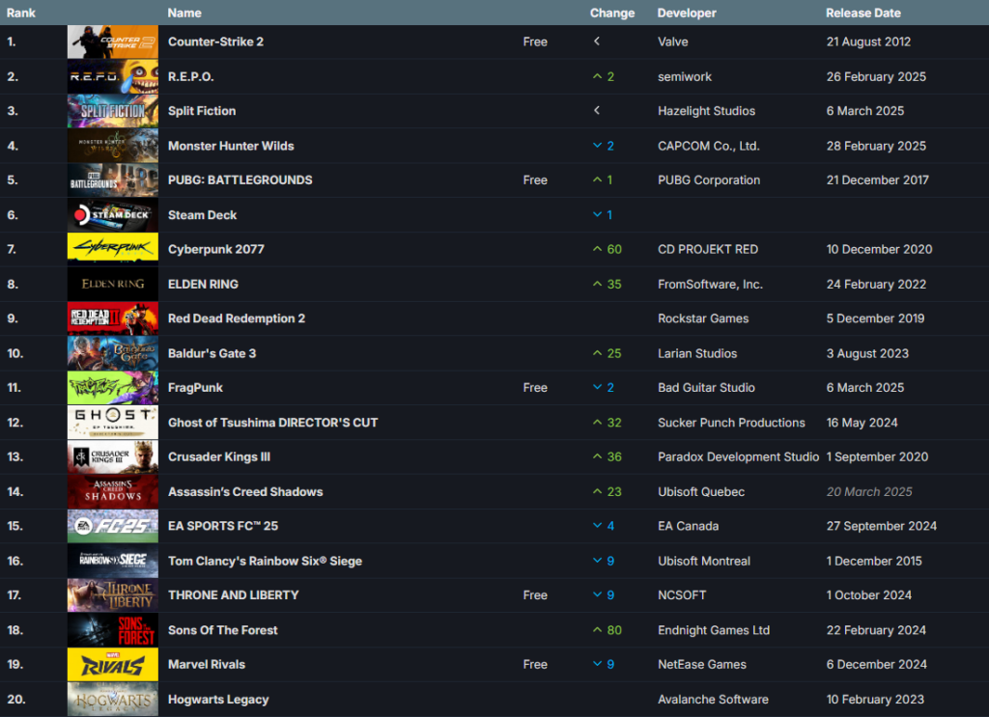Sort by the Change column header
The image size is (989, 717).
click(x=612, y=14)
